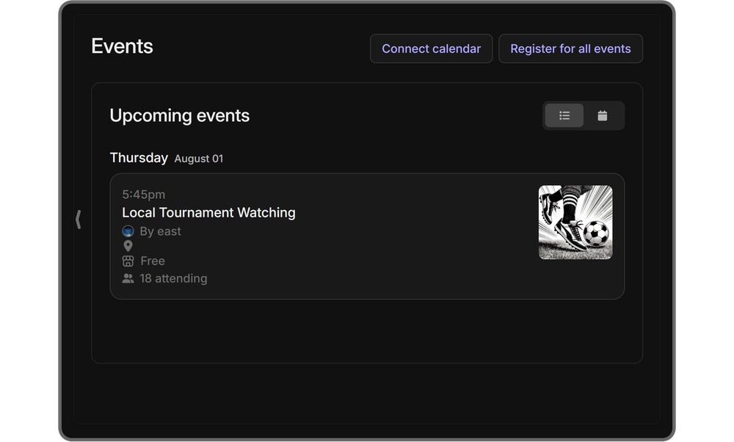Click the clock time 5:45pm label

point(144,194)
